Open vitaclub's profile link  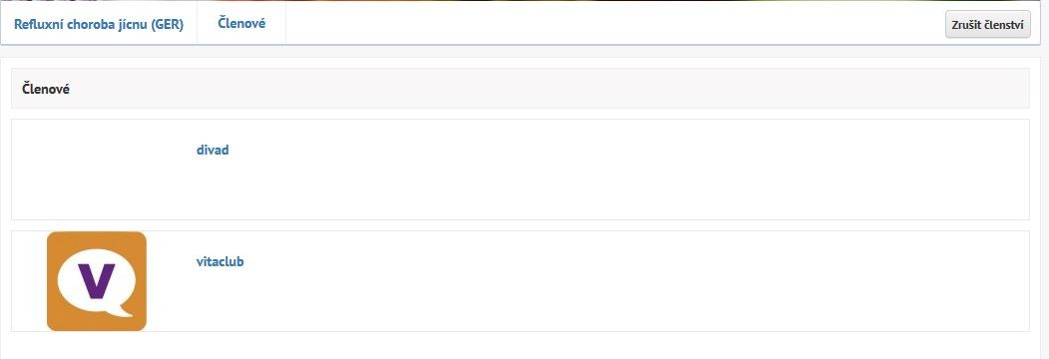221,261
